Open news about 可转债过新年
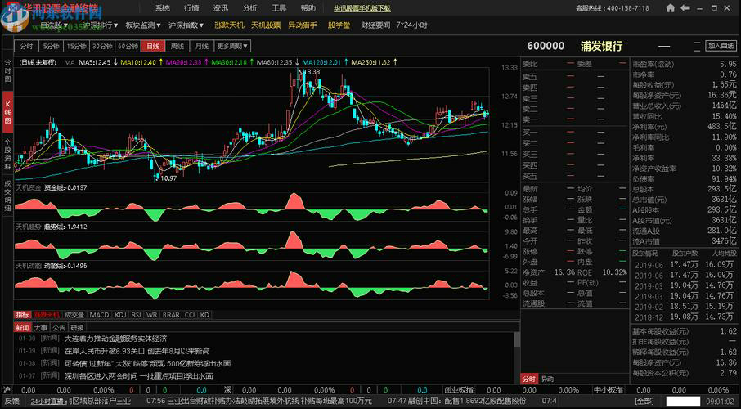Image resolution: width=741 pixels, height=409 pixels. coord(147,363)
